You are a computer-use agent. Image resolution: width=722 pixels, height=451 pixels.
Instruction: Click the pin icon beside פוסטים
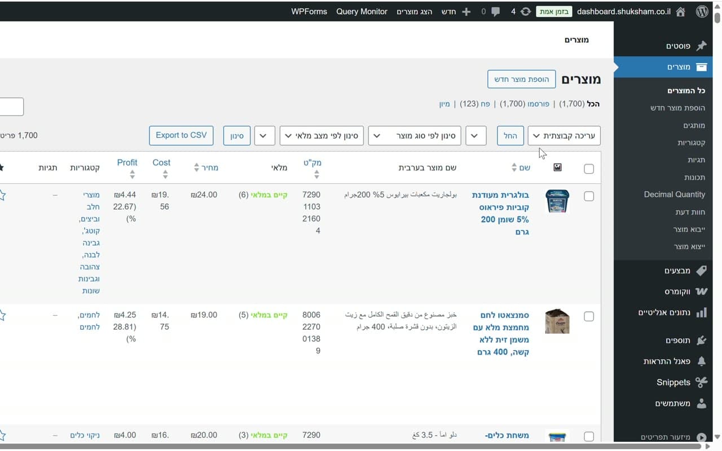pyautogui.click(x=701, y=46)
